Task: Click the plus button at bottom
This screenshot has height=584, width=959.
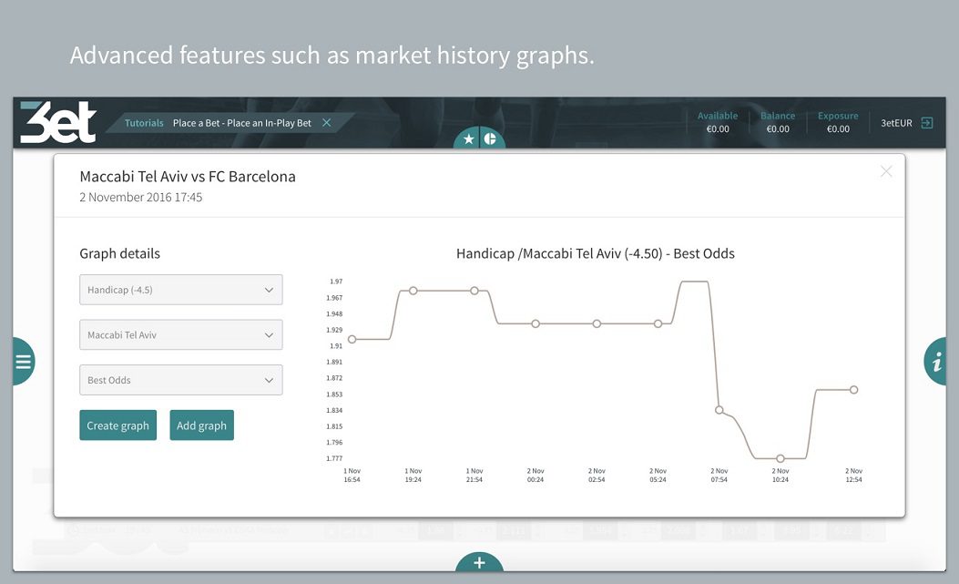Action: [479, 562]
